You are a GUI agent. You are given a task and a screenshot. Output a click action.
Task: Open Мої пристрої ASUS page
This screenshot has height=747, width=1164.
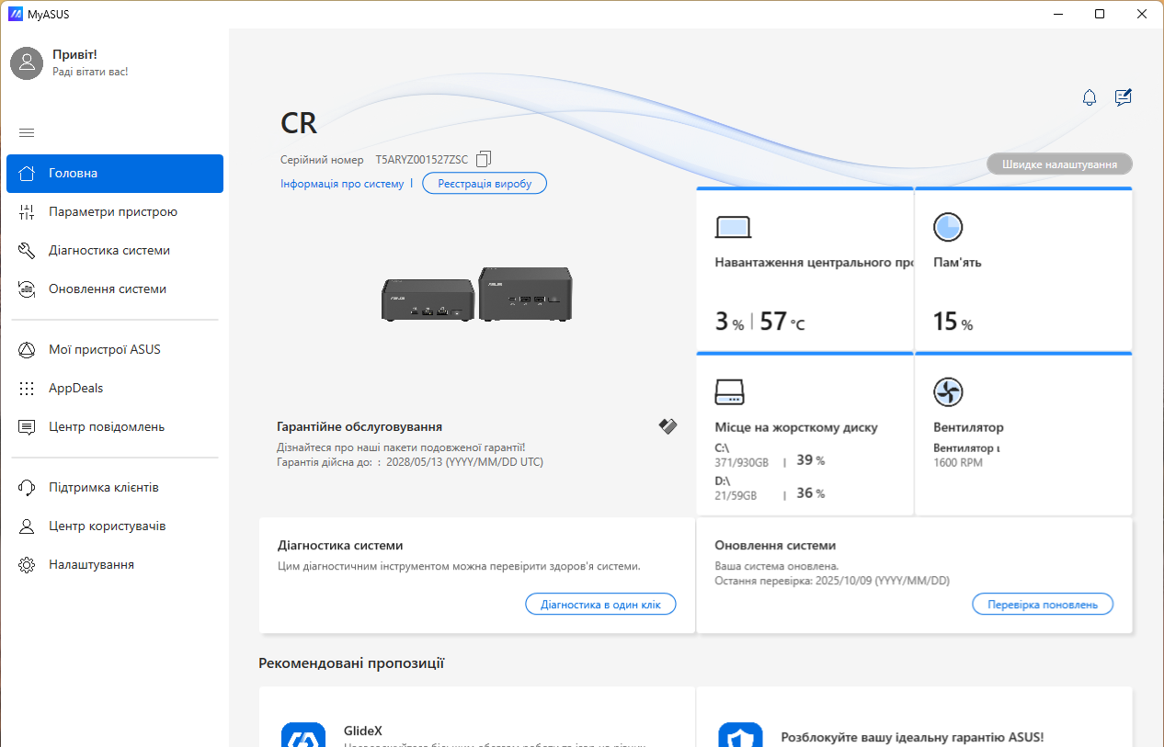point(115,350)
